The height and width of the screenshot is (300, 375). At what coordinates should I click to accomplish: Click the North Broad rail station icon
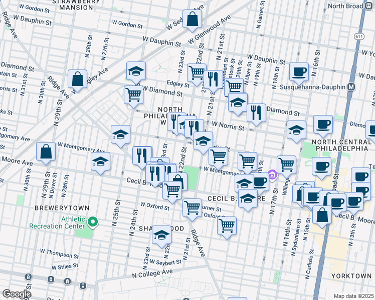click(368, 5)
